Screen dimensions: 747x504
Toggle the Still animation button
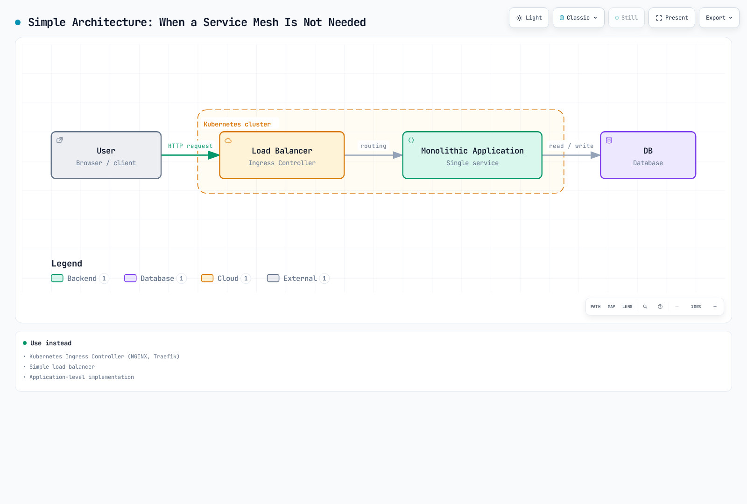627,18
